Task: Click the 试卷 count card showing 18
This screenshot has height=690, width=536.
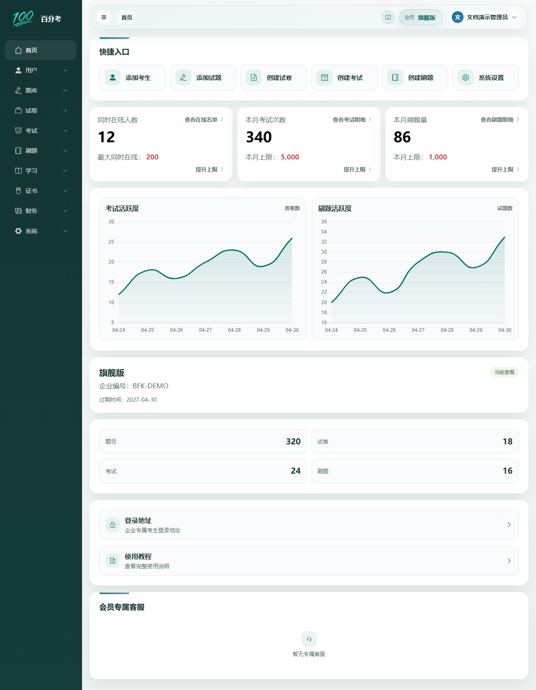Action: [x=415, y=441]
